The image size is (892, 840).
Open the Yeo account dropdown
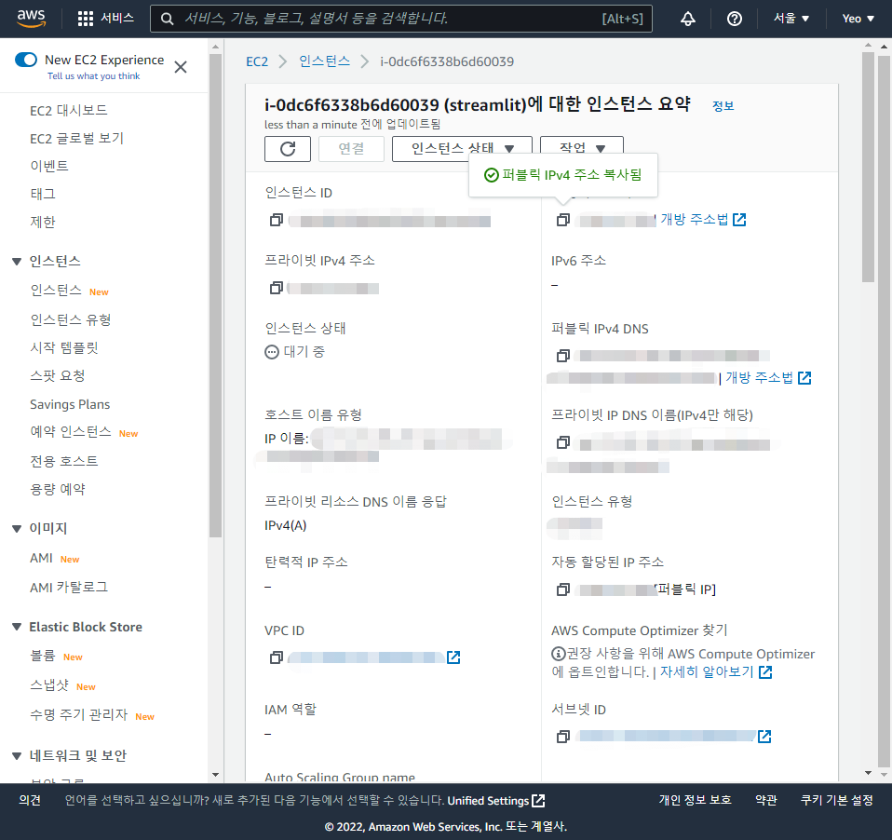858,19
